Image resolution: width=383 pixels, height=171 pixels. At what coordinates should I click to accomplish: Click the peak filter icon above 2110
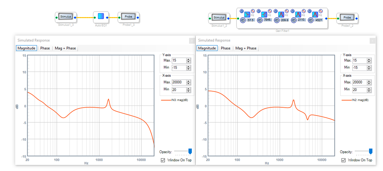tap(298, 14)
